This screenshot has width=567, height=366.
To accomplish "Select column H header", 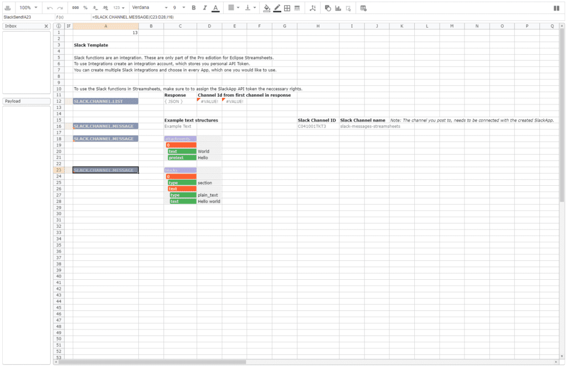I will click(x=318, y=26).
